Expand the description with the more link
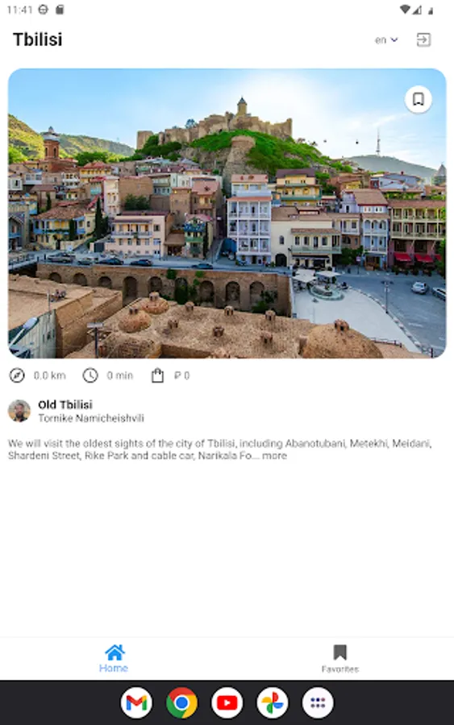 click(274, 455)
